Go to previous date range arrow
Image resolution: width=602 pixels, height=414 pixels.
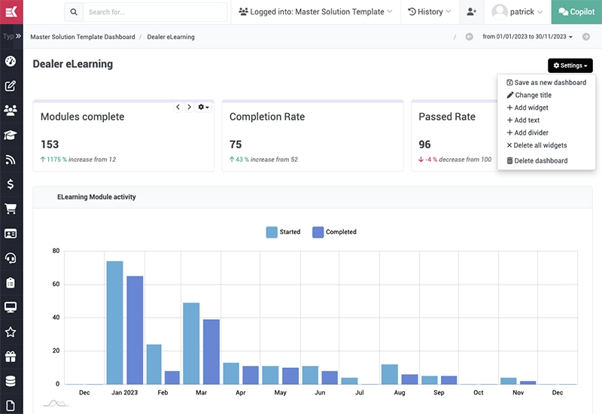(x=469, y=37)
